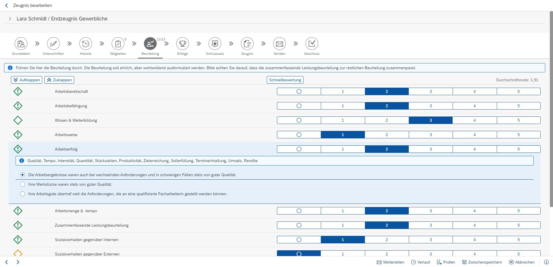Go to next step with footer right arrow

click(18, 262)
